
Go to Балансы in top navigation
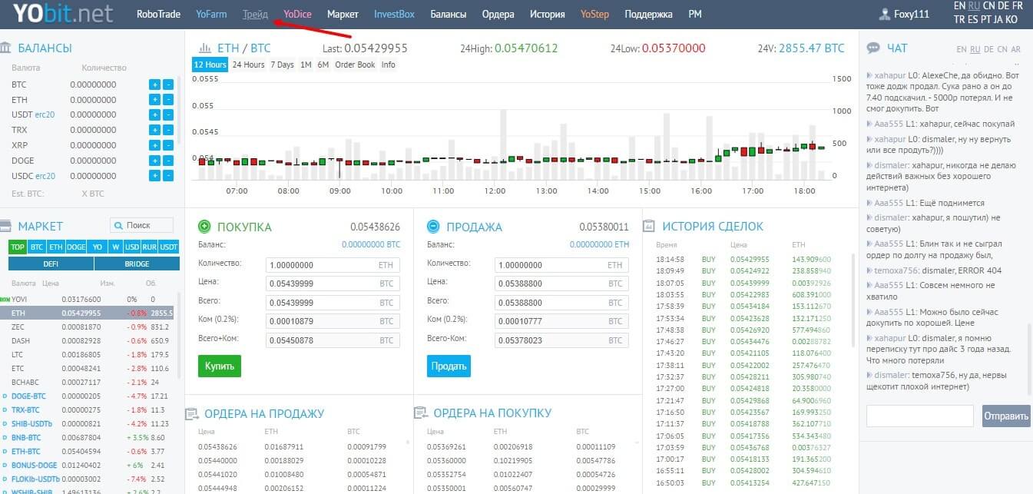(448, 14)
